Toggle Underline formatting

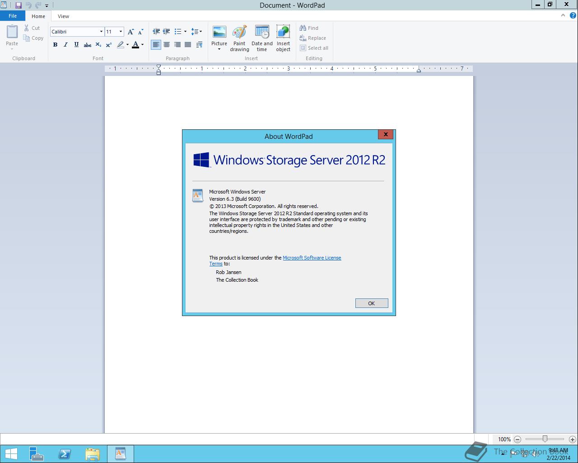pos(76,45)
